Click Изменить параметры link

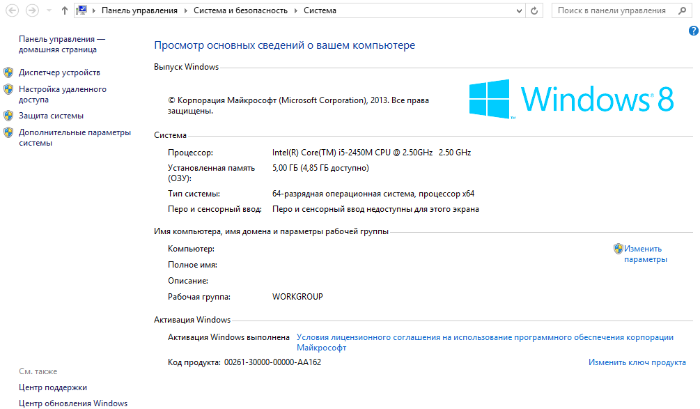pyautogui.click(x=645, y=254)
